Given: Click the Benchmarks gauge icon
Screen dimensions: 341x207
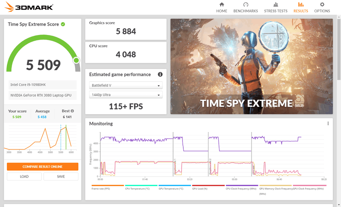Looking at the screenshot, I should [246, 4].
